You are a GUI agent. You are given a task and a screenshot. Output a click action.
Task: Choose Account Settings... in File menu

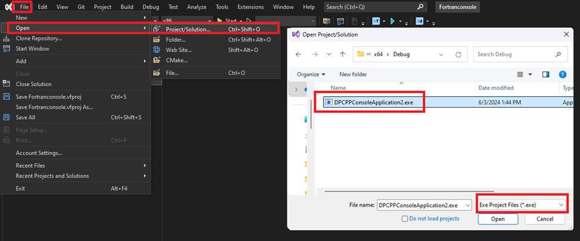pyautogui.click(x=76, y=153)
